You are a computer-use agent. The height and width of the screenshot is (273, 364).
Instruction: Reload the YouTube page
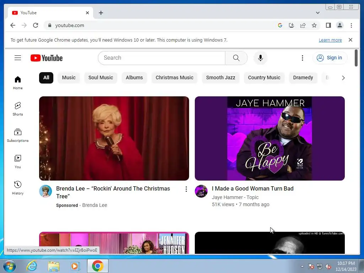click(x=36, y=25)
